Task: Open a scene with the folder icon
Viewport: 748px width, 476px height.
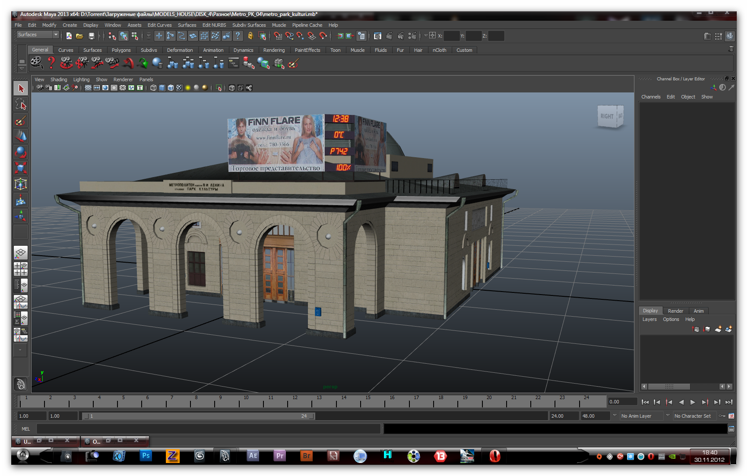Action: [79, 36]
